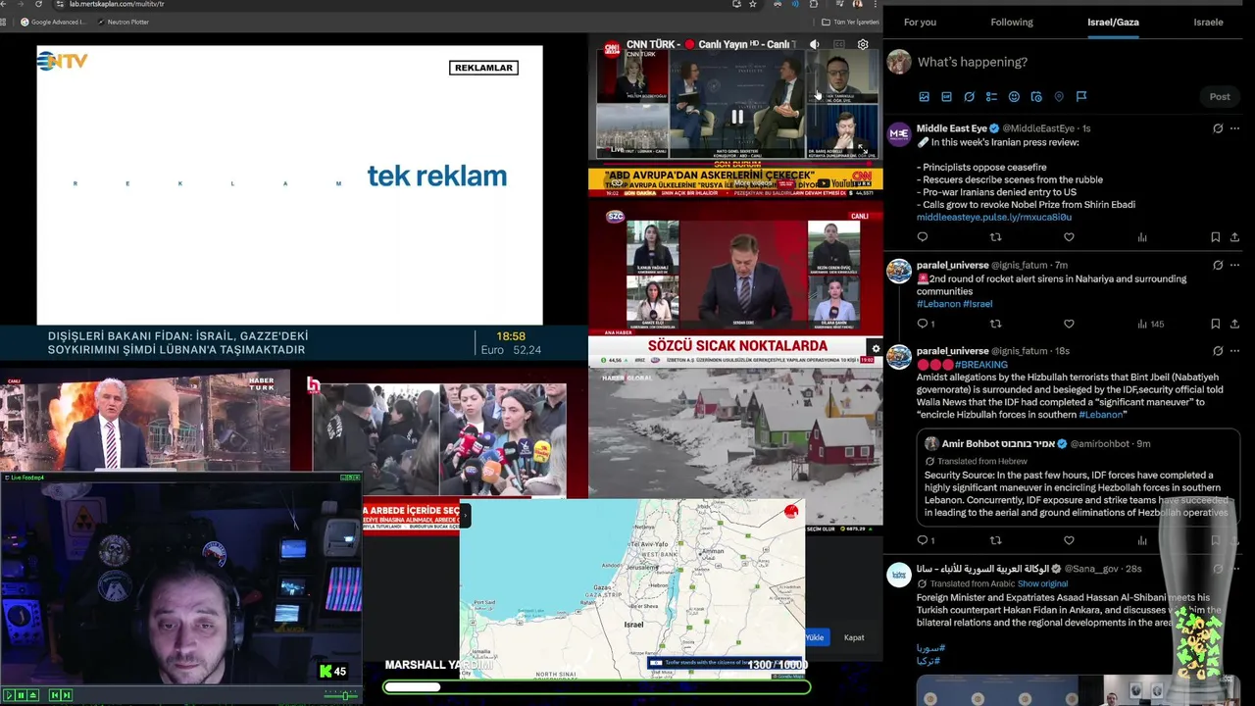This screenshot has height=706, width=1255.
Task: Like the BREAKING Bint Jbeil post
Action: coord(1069,540)
